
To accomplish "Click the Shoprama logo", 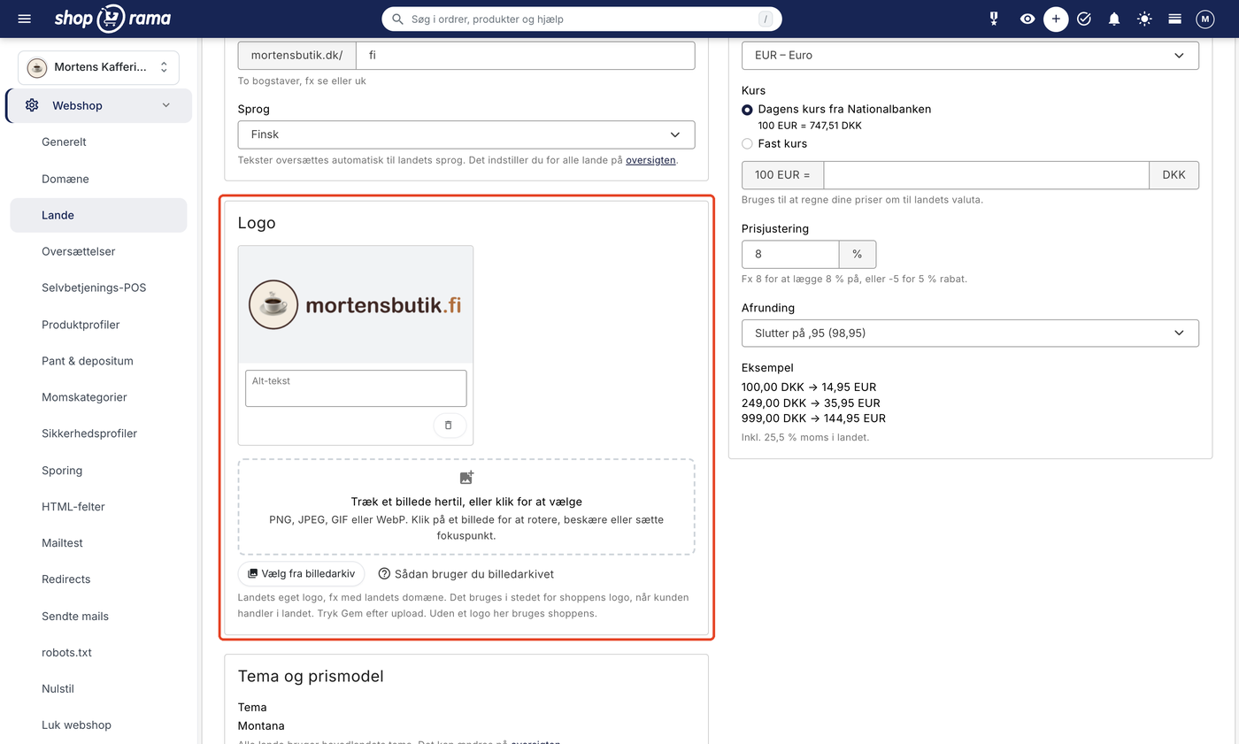I will pyautogui.click(x=112, y=19).
